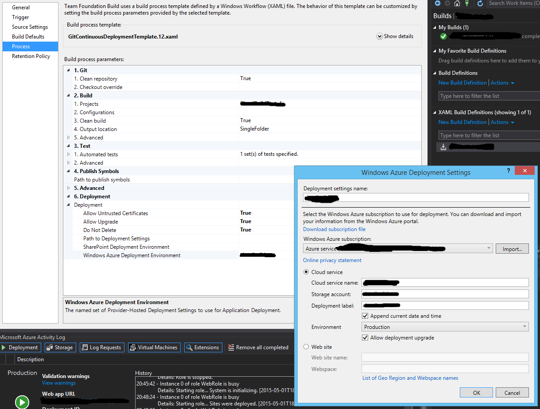Click Cancel in Azure Deployment Settings
The height and width of the screenshot is (409, 540).
click(512, 393)
